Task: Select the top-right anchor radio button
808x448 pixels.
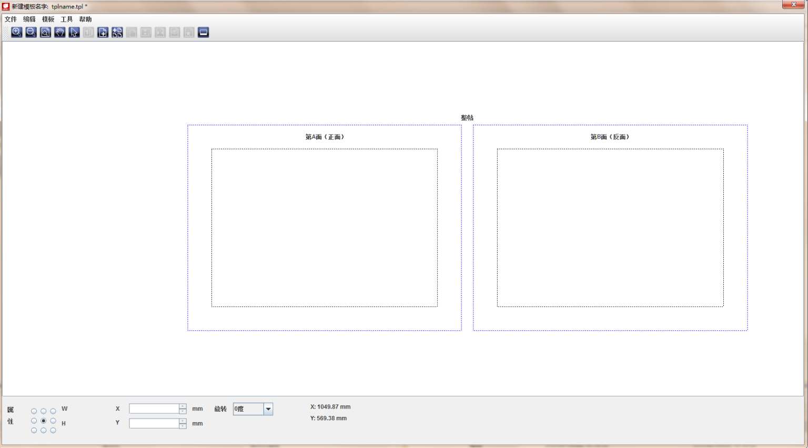Action: coord(53,411)
